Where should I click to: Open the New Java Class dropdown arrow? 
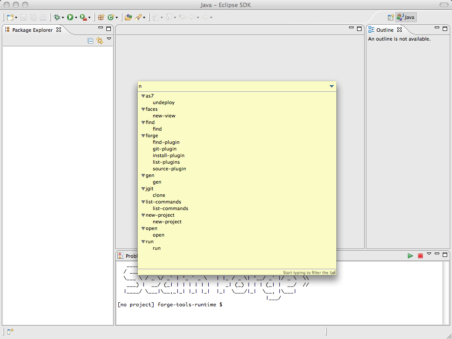117,18
